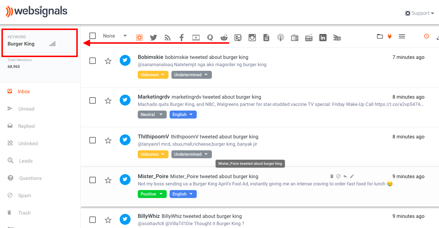Filter mentions by RSS blog feed icon
Image resolution: width=439 pixels, height=228 pixels.
click(x=167, y=38)
